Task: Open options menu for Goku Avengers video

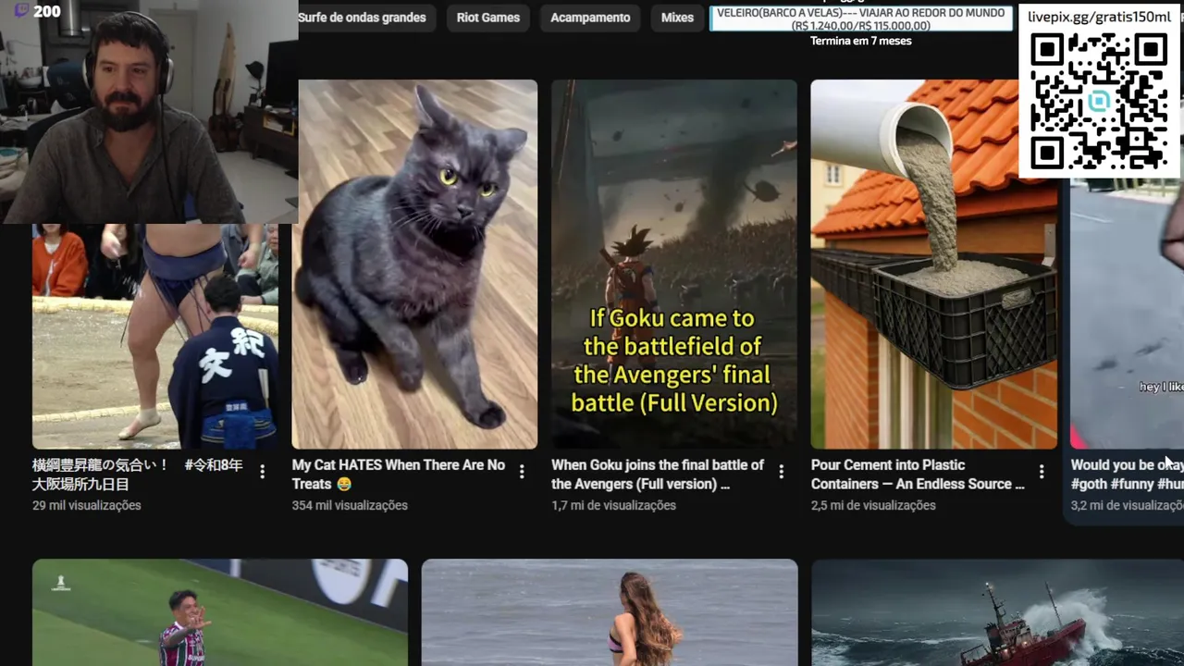Action: (782, 472)
